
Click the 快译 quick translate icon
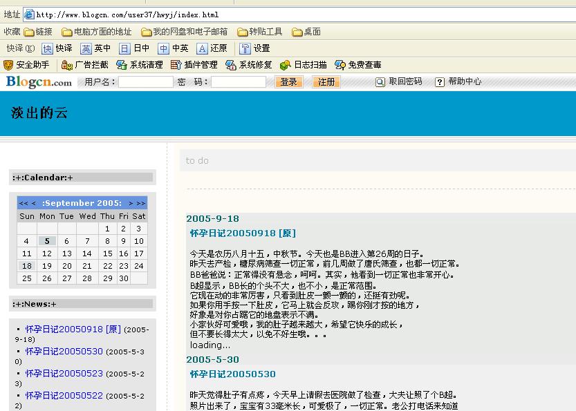pos(48,48)
